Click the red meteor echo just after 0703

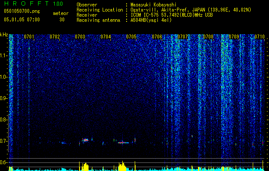(x=85, y=140)
